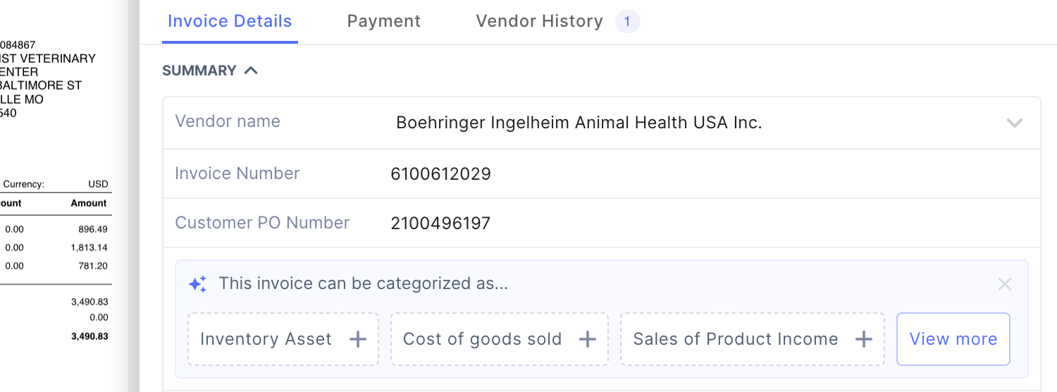1057x392 pixels.
Task: Open the Vendor name dropdown arrow
Action: (1014, 123)
